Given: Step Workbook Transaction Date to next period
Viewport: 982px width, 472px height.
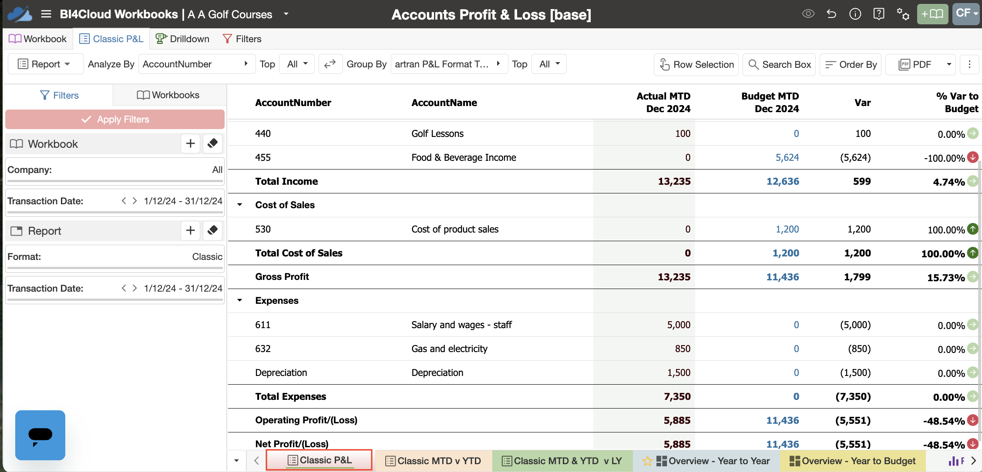Looking at the screenshot, I should click(x=135, y=201).
